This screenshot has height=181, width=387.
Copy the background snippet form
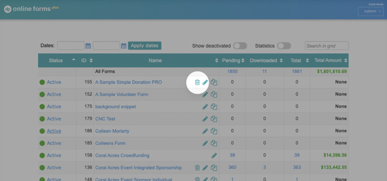coord(214,106)
